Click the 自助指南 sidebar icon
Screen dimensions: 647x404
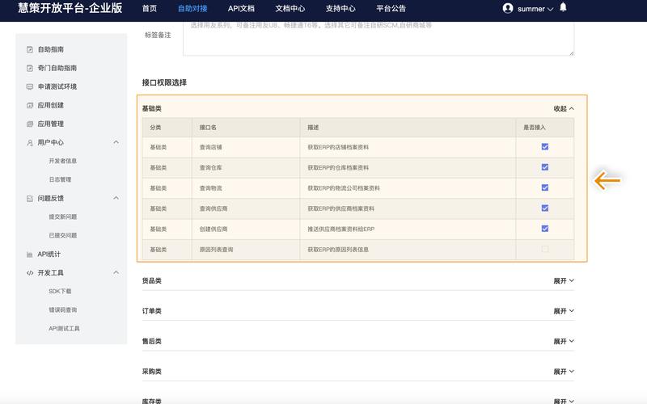[30, 49]
